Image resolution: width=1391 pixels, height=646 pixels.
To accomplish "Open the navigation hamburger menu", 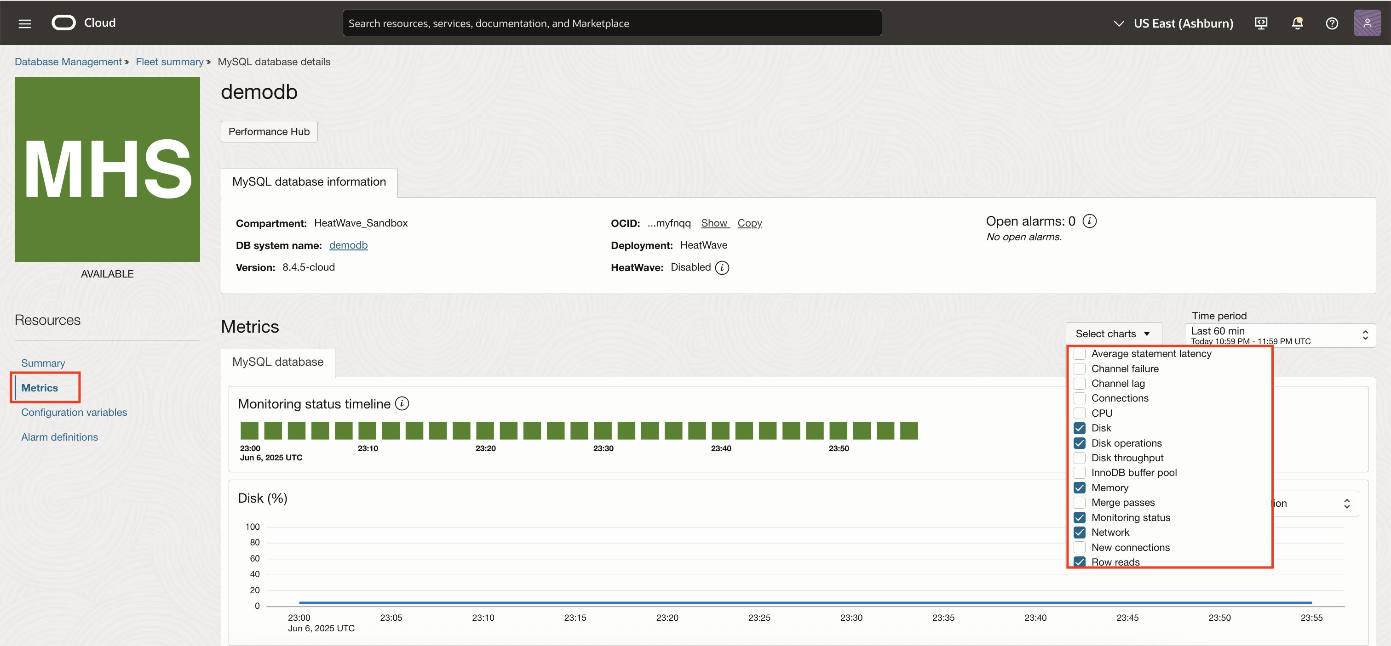I will 24,23.
